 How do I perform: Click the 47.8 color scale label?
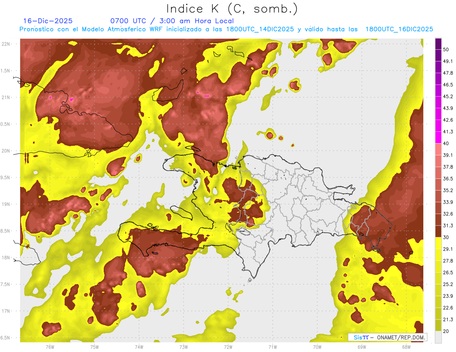pyautogui.click(x=448, y=73)
